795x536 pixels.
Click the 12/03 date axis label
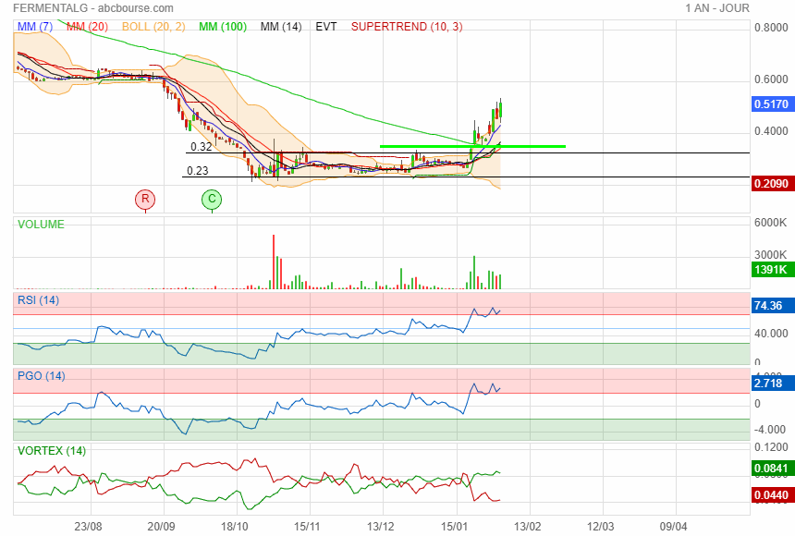tap(600, 527)
